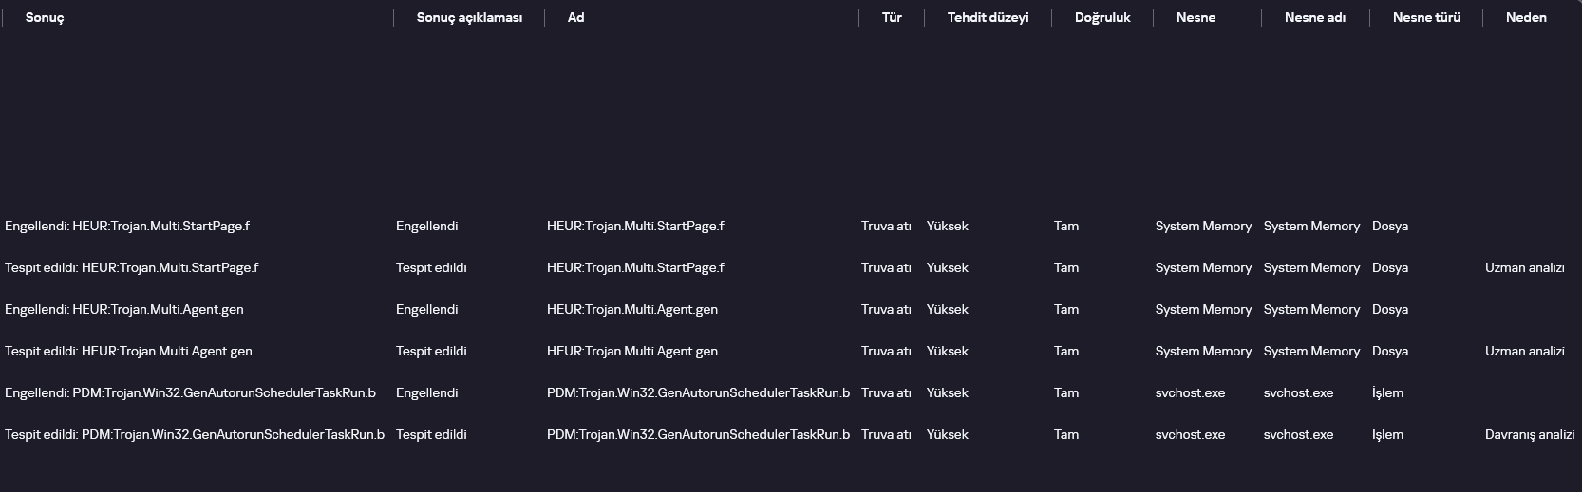
Task: Click the Nesne column header
Action: (x=1196, y=18)
